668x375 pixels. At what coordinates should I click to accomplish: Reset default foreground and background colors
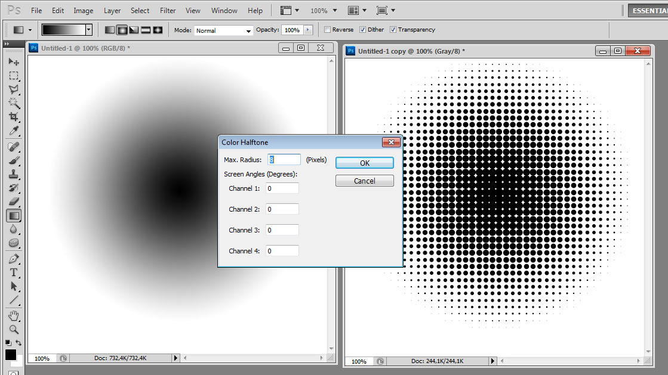(x=8, y=343)
